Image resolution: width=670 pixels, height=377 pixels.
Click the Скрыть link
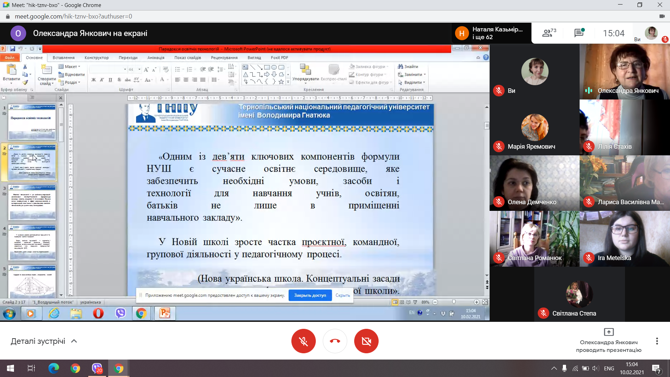[342, 295]
